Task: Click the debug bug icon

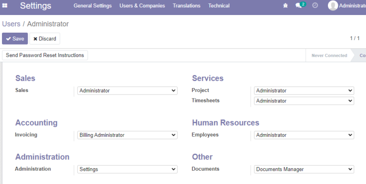Action: pyautogui.click(x=285, y=5)
